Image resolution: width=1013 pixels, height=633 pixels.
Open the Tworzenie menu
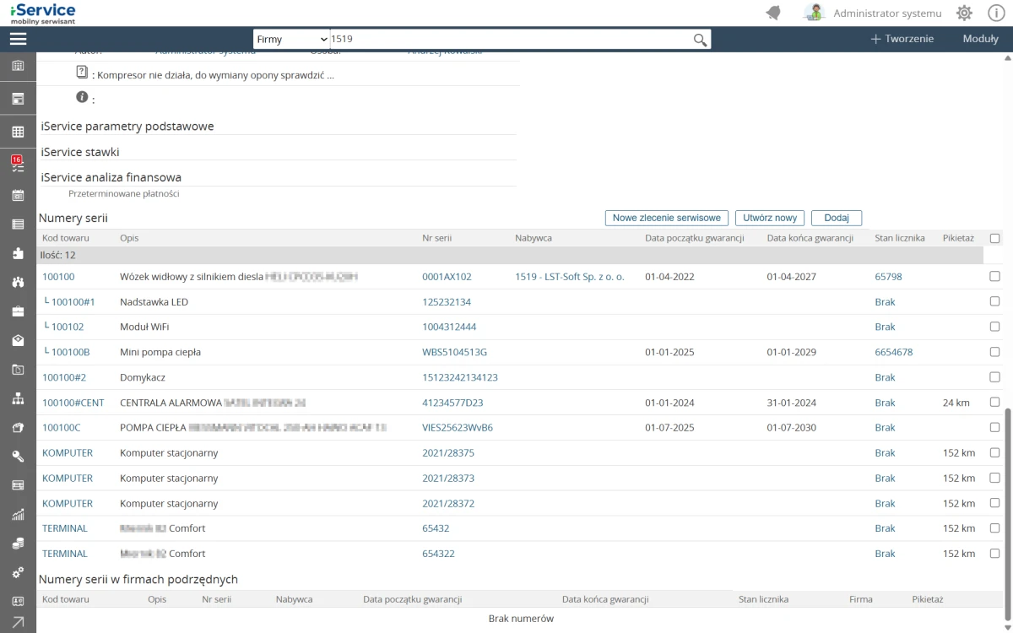(x=902, y=39)
